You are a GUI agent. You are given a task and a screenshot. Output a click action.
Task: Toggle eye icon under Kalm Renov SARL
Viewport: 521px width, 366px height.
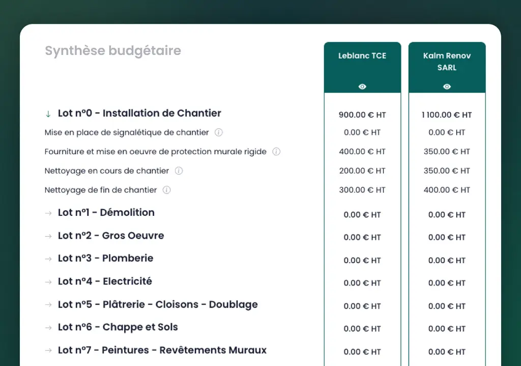447,87
